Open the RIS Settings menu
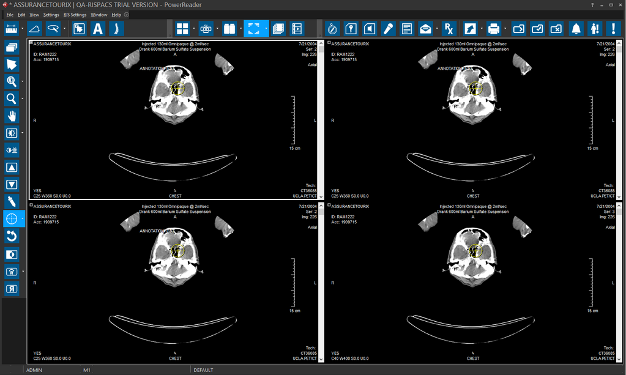 click(75, 15)
